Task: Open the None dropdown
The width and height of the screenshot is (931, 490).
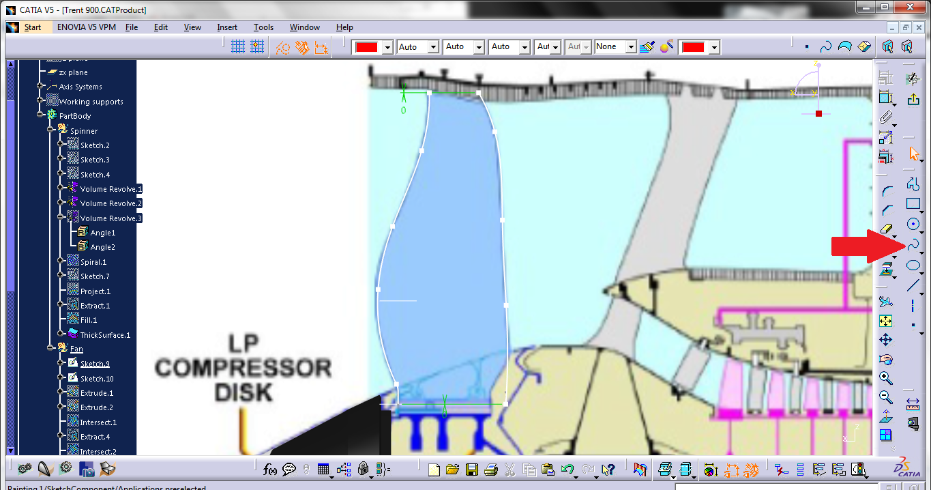Action: (631, 48)
